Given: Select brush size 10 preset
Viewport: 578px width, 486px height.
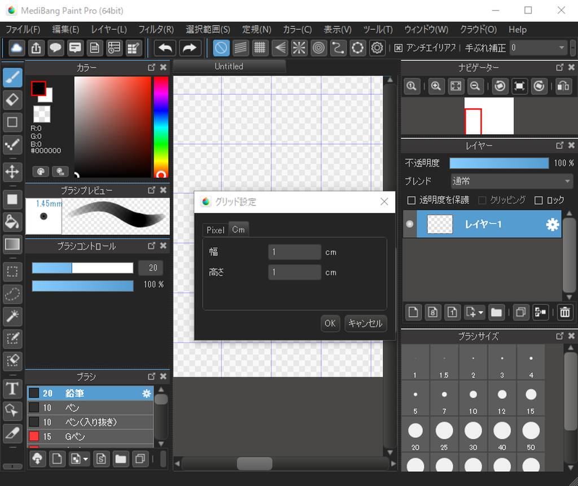Looking at the screenshot, I should tap(473, 399).
